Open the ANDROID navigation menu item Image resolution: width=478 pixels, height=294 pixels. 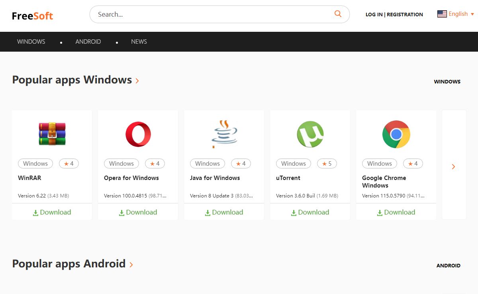(88, 41)
